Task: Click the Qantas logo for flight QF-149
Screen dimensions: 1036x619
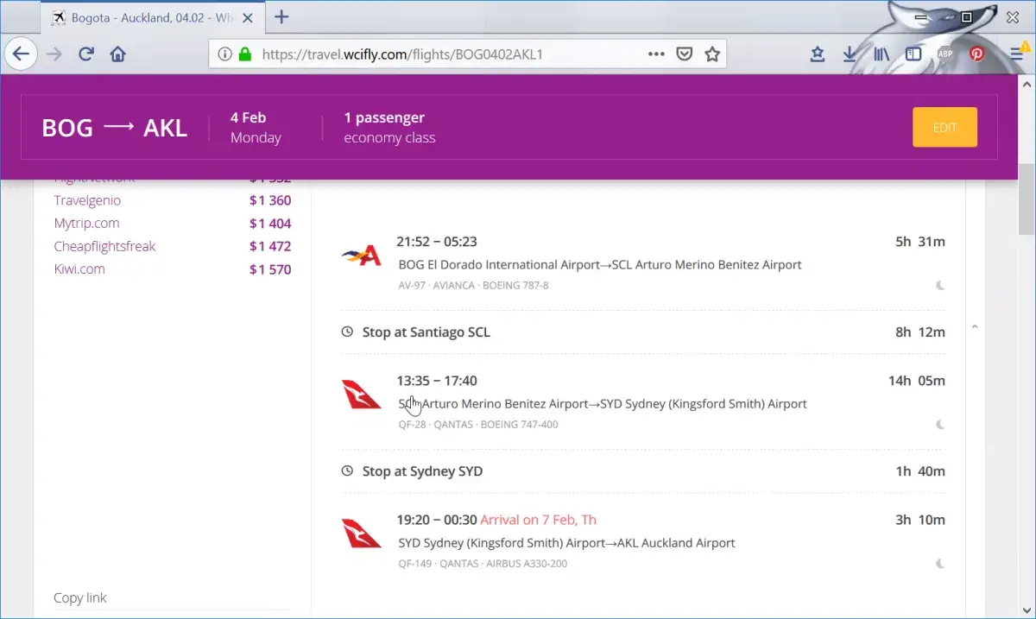Action: pos(362,533)
